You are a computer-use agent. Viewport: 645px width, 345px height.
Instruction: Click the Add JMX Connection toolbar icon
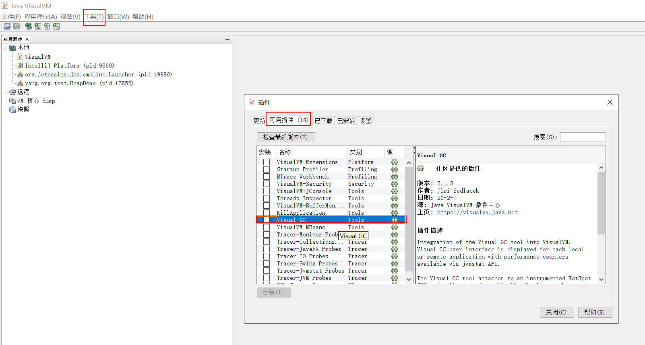[x=38, y=27]
